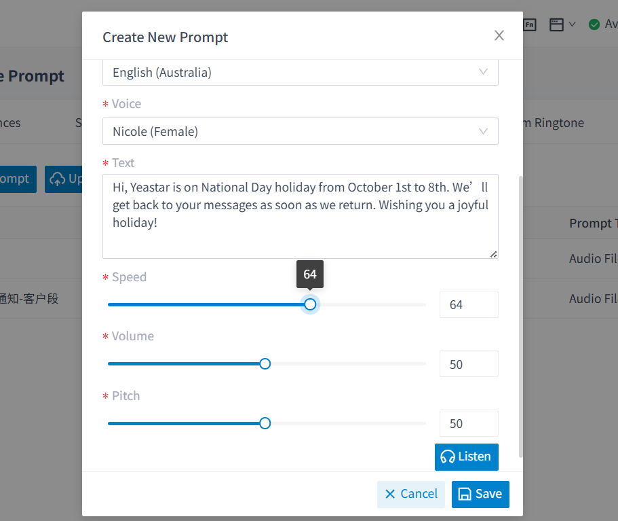Click the Fn feature code icon in the top bar
This screenshot has width=618, height=521.
(x=529, y=24)
